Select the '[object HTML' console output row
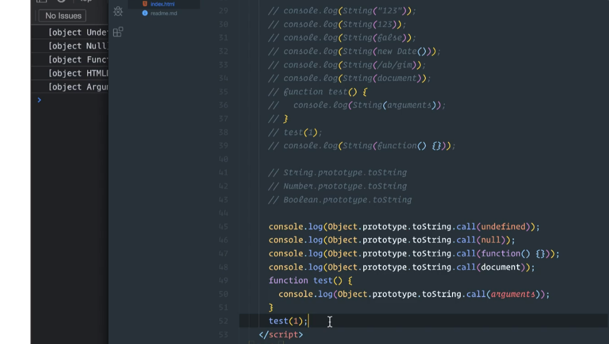 (70, 73)
